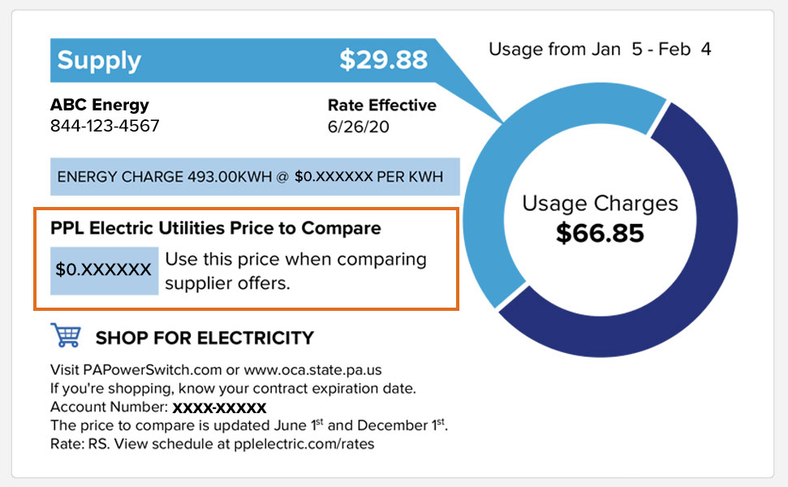
Task: Click the supplier phone number 844-123-4567
Action: tap(105, 126)
